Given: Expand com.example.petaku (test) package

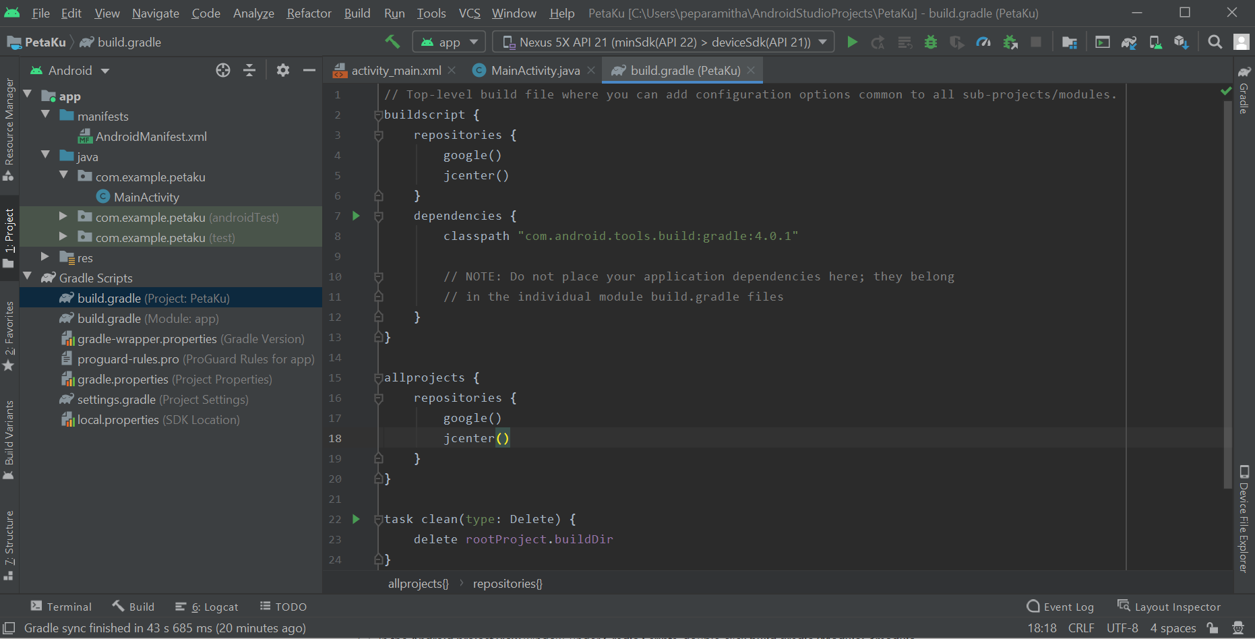Looking at the screenshot, I should [63, 236].
